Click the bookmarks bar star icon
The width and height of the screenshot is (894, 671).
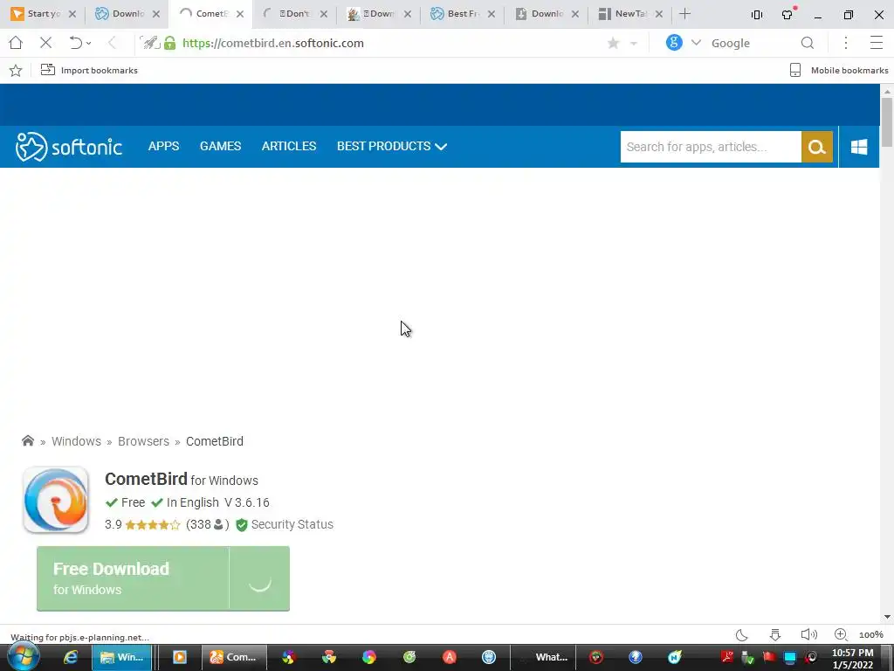pyautogui.click(x=16, y=70)
